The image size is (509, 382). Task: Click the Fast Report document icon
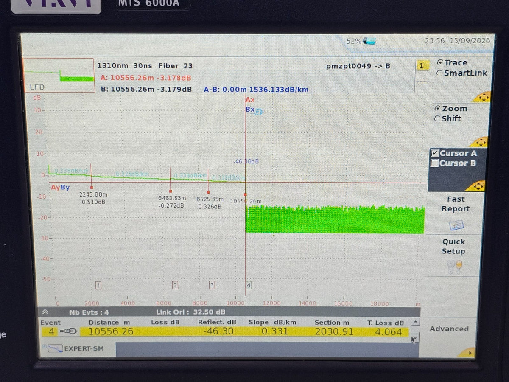pos(456,225)
